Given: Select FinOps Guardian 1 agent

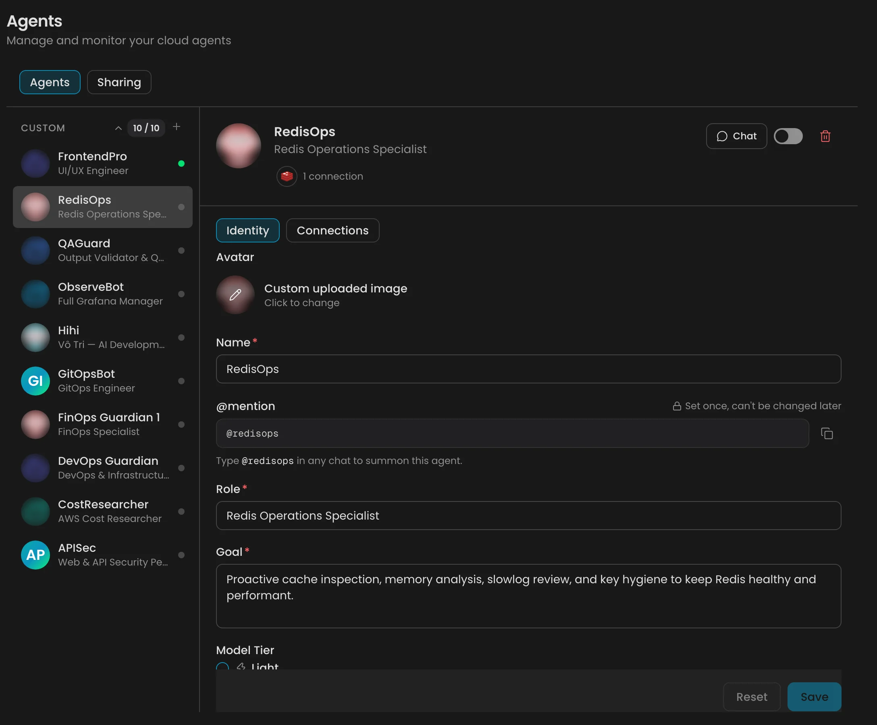Looking at the screenshot, I should (103, 424).
